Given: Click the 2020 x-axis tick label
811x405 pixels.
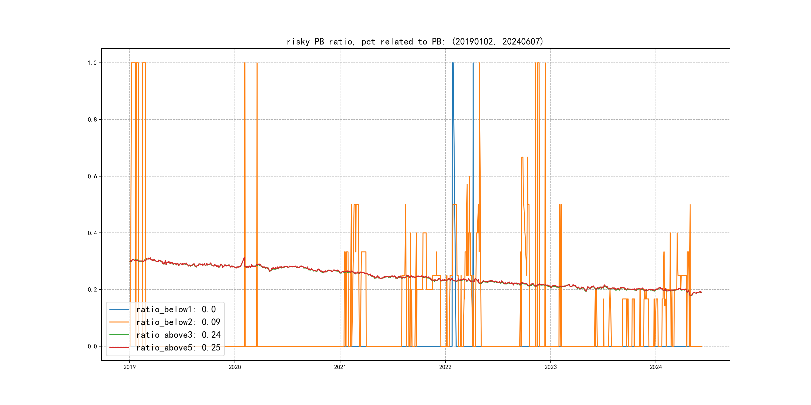Looking at the screenshot, I should (235, 367).
